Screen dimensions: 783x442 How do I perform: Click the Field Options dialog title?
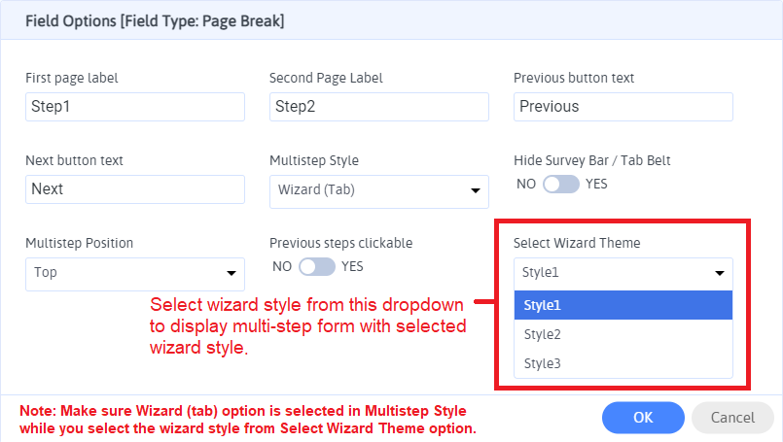point(155,19)
